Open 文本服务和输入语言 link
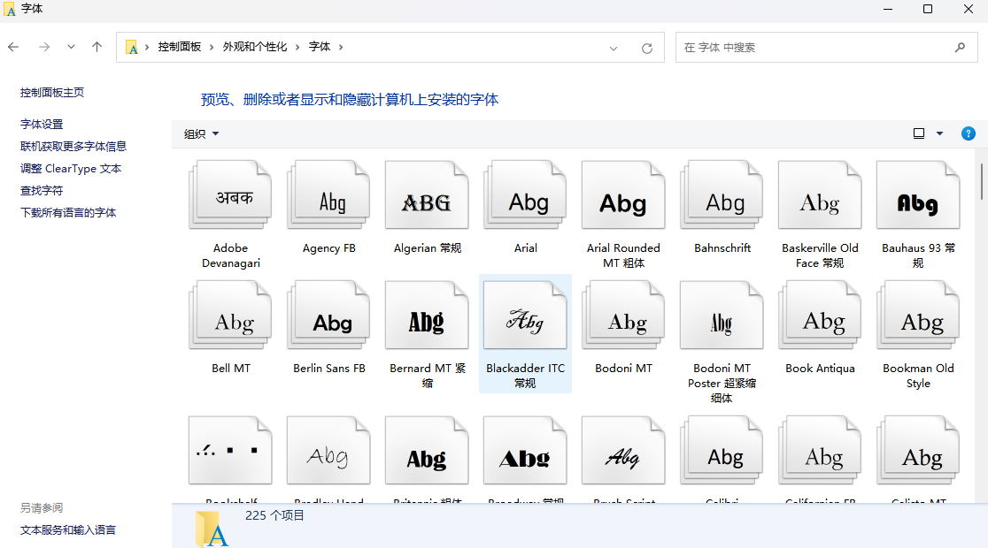Image resolution: width=988 pixels, height=548 pixels. tap(68, 529)
